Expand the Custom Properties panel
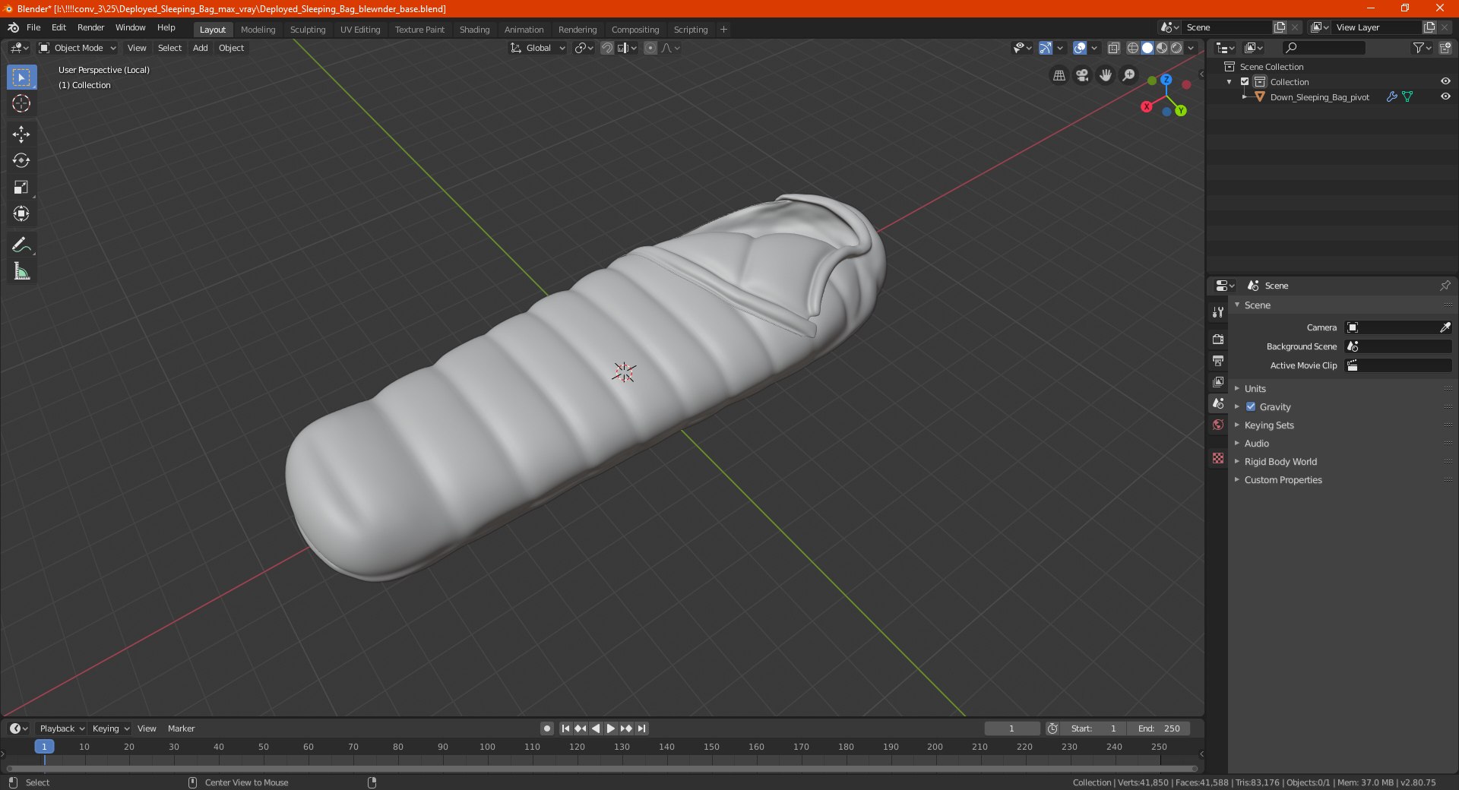This screenshot has height=790, width=1459. tap(1283, 480)
